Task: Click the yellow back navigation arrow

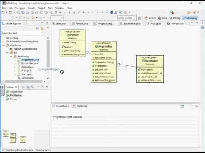Action: [x=33, y=18]
